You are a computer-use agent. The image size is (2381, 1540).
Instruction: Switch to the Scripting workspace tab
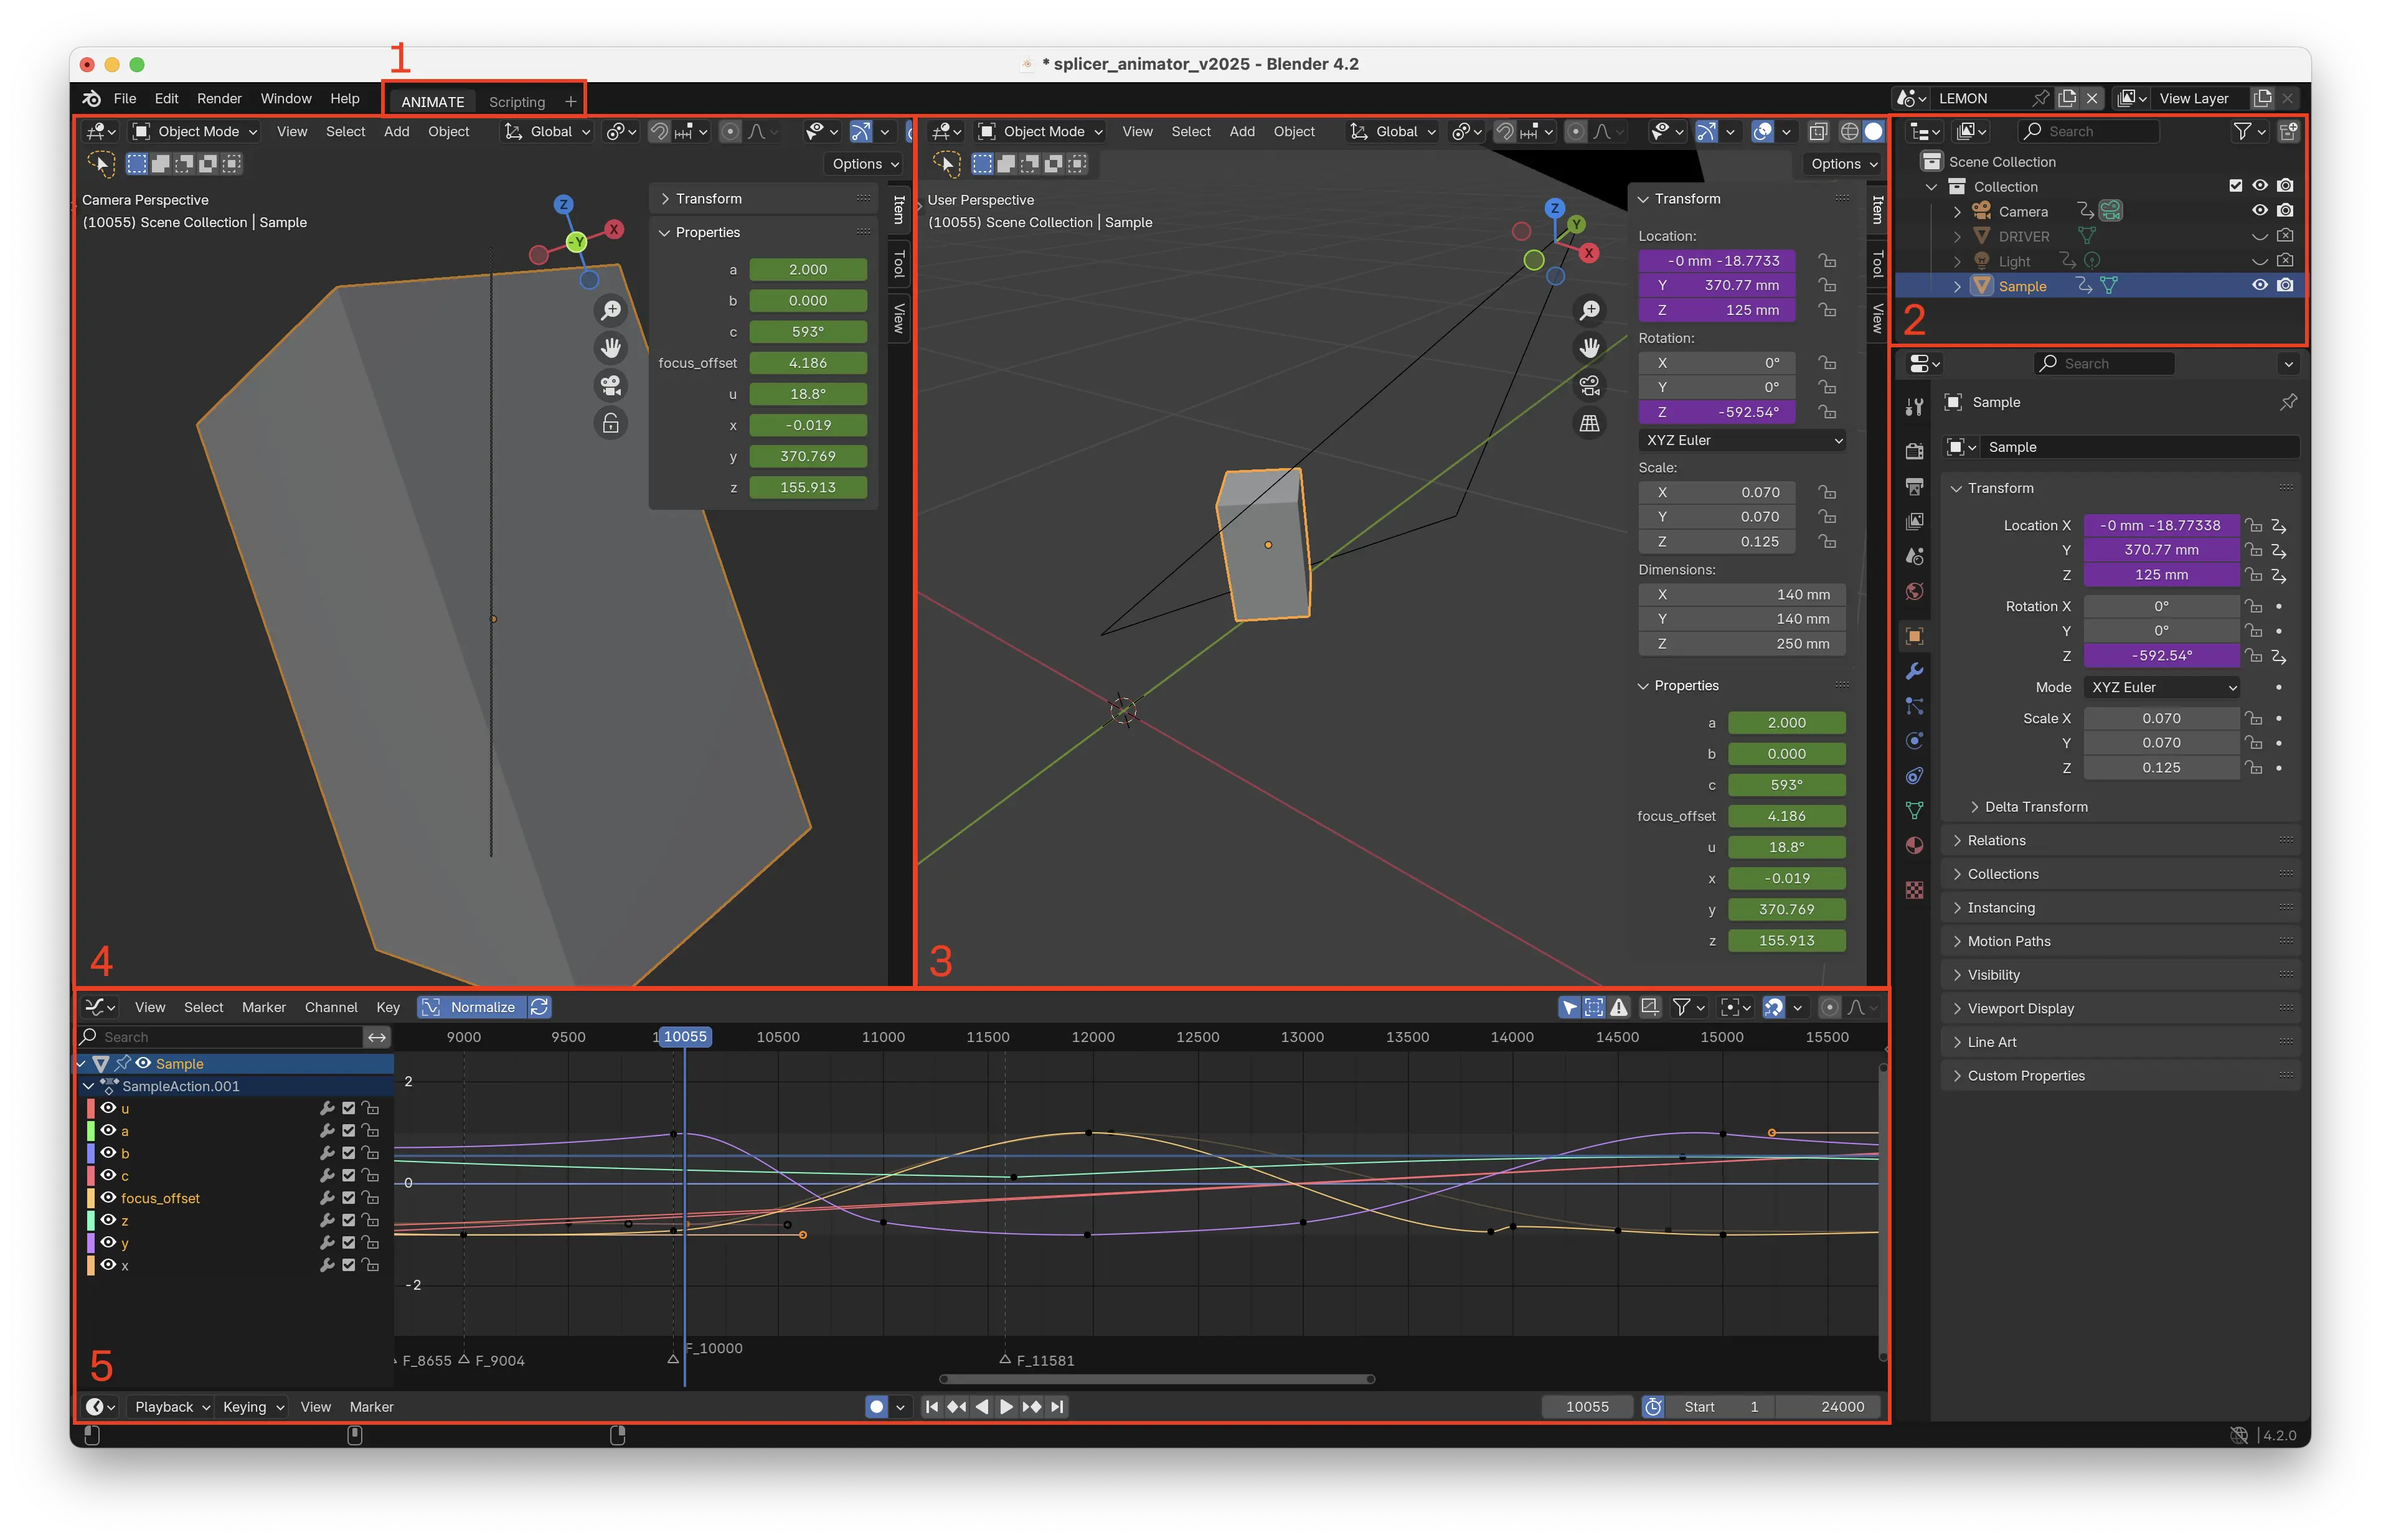click(x=517, y=102)
